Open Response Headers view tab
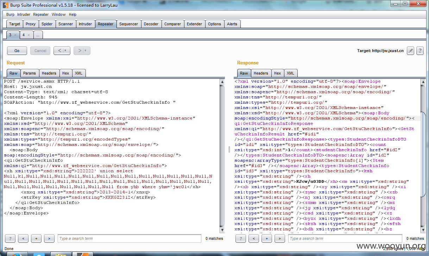Screen dimensions: 429x256 [261, 73]
